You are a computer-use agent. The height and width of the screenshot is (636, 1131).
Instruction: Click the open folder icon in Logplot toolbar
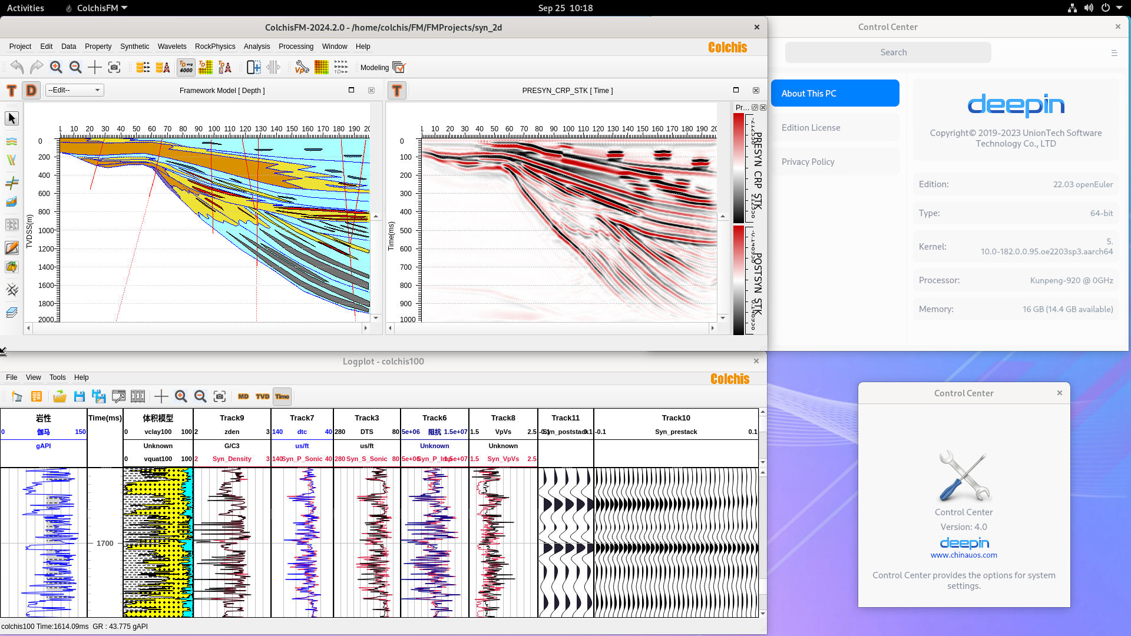[x=59, y=396]
